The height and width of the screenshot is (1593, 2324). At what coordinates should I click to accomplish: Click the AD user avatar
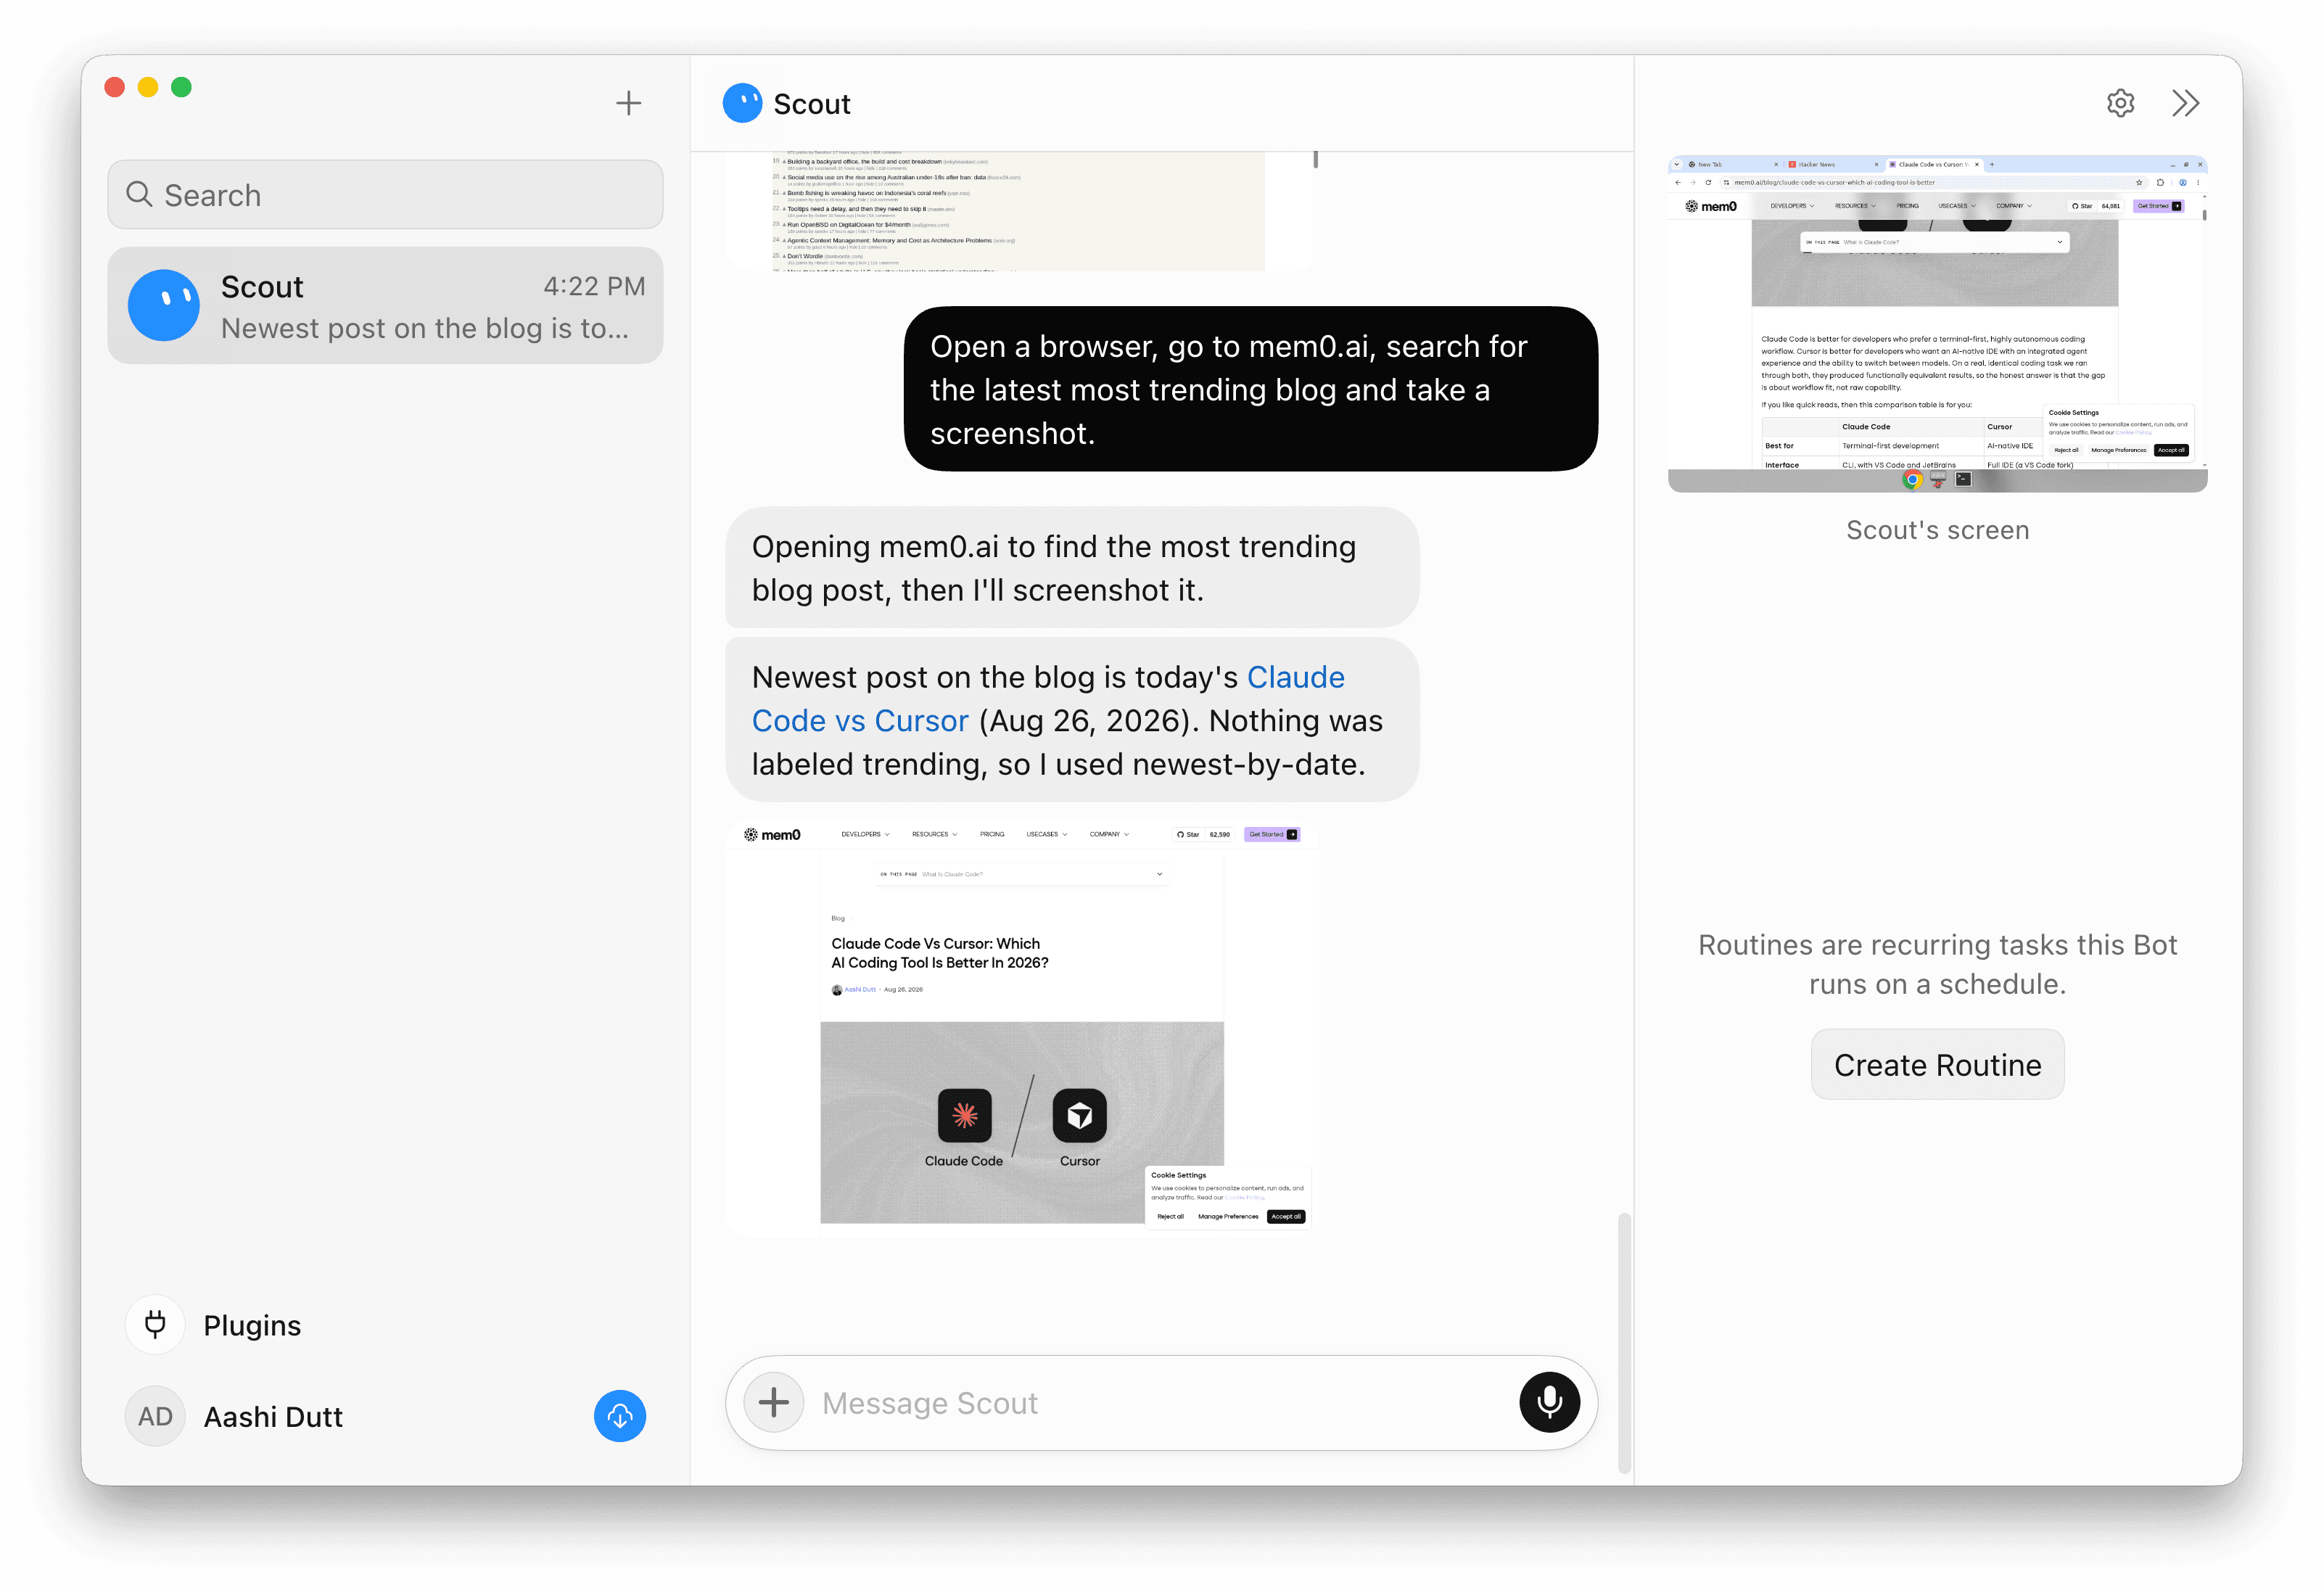click(155, 1416)
